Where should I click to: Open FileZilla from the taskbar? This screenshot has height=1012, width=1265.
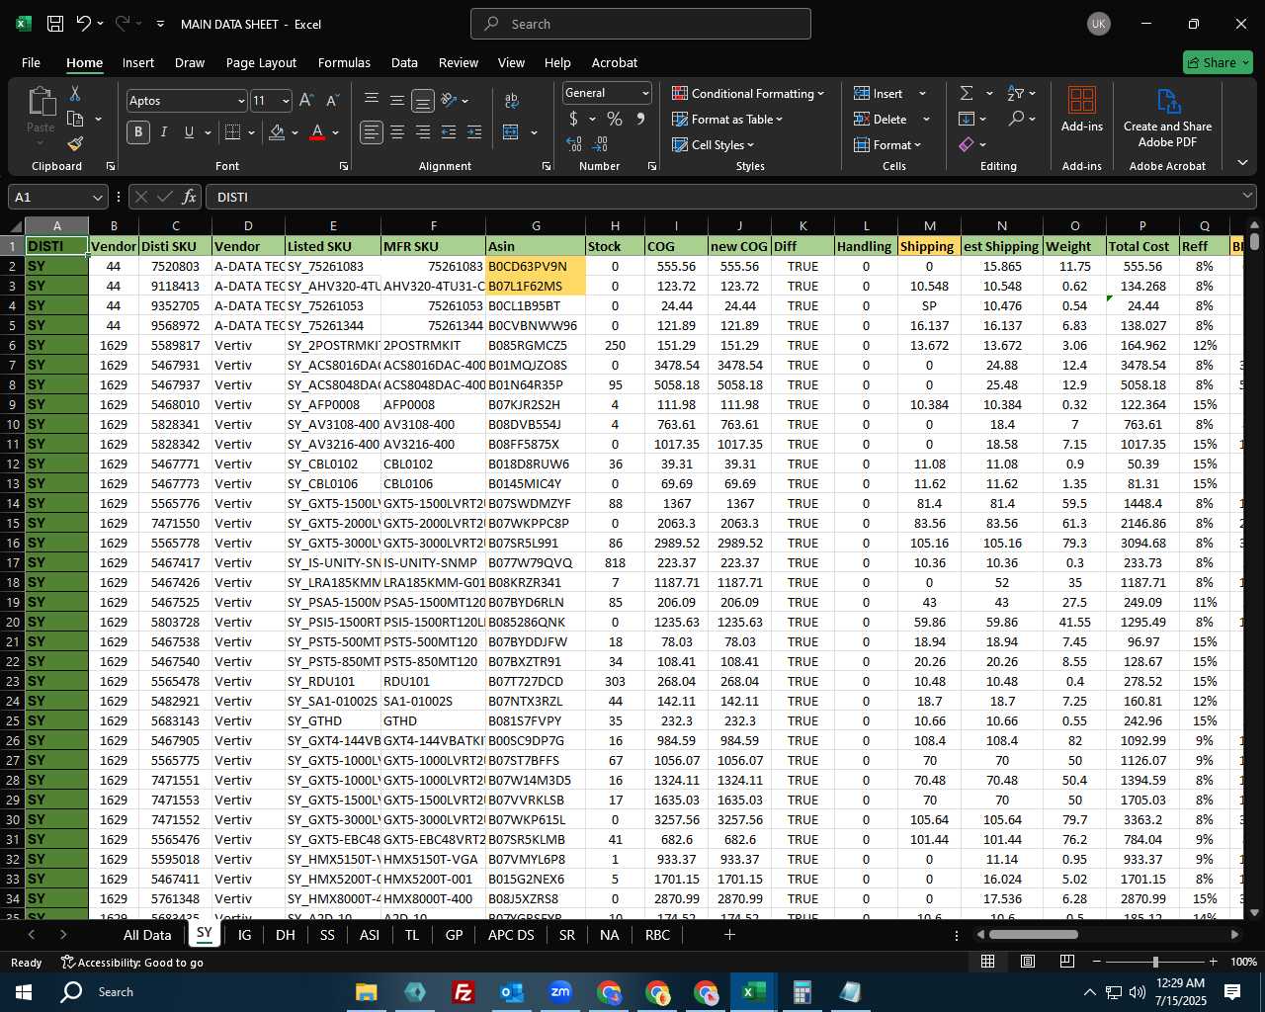point(463,992)
